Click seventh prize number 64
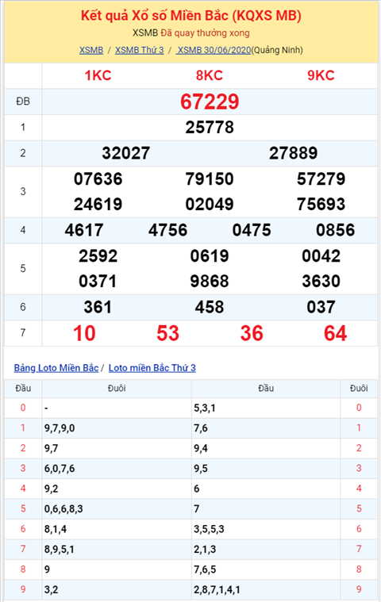Viewport: 381px width, 602px height. tap(335, 333)
